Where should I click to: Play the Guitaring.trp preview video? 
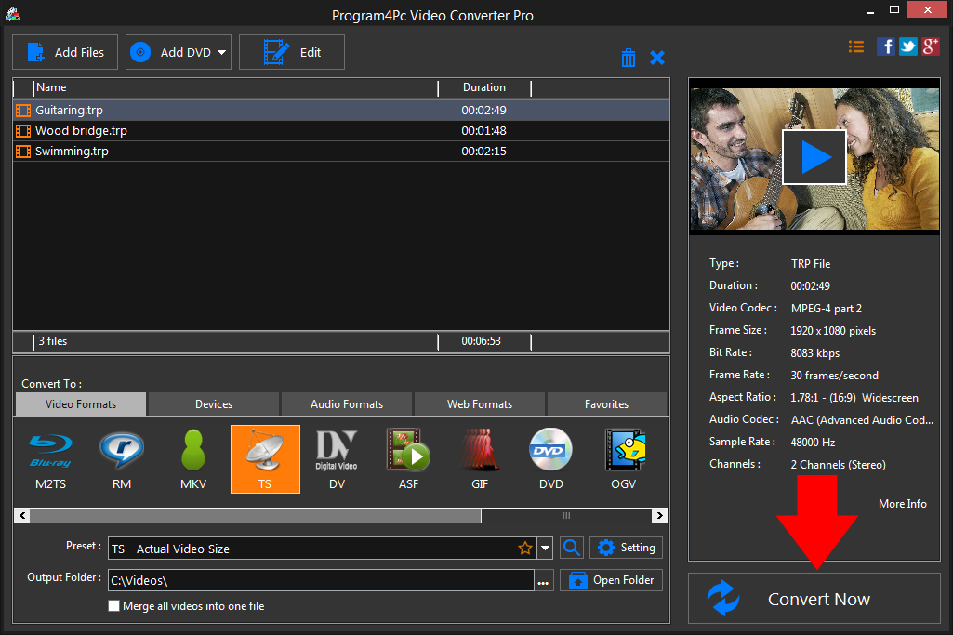click(x=814, y=156)
